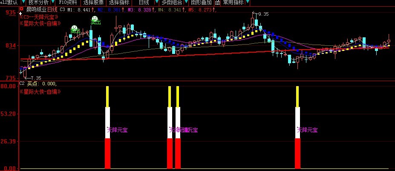Select the 日线 period button in toolbar
395x171 pixels.
tap(144, 3)
